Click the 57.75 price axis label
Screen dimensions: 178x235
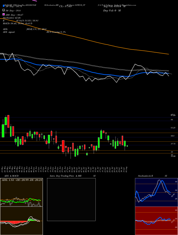[x=173, y=143]
